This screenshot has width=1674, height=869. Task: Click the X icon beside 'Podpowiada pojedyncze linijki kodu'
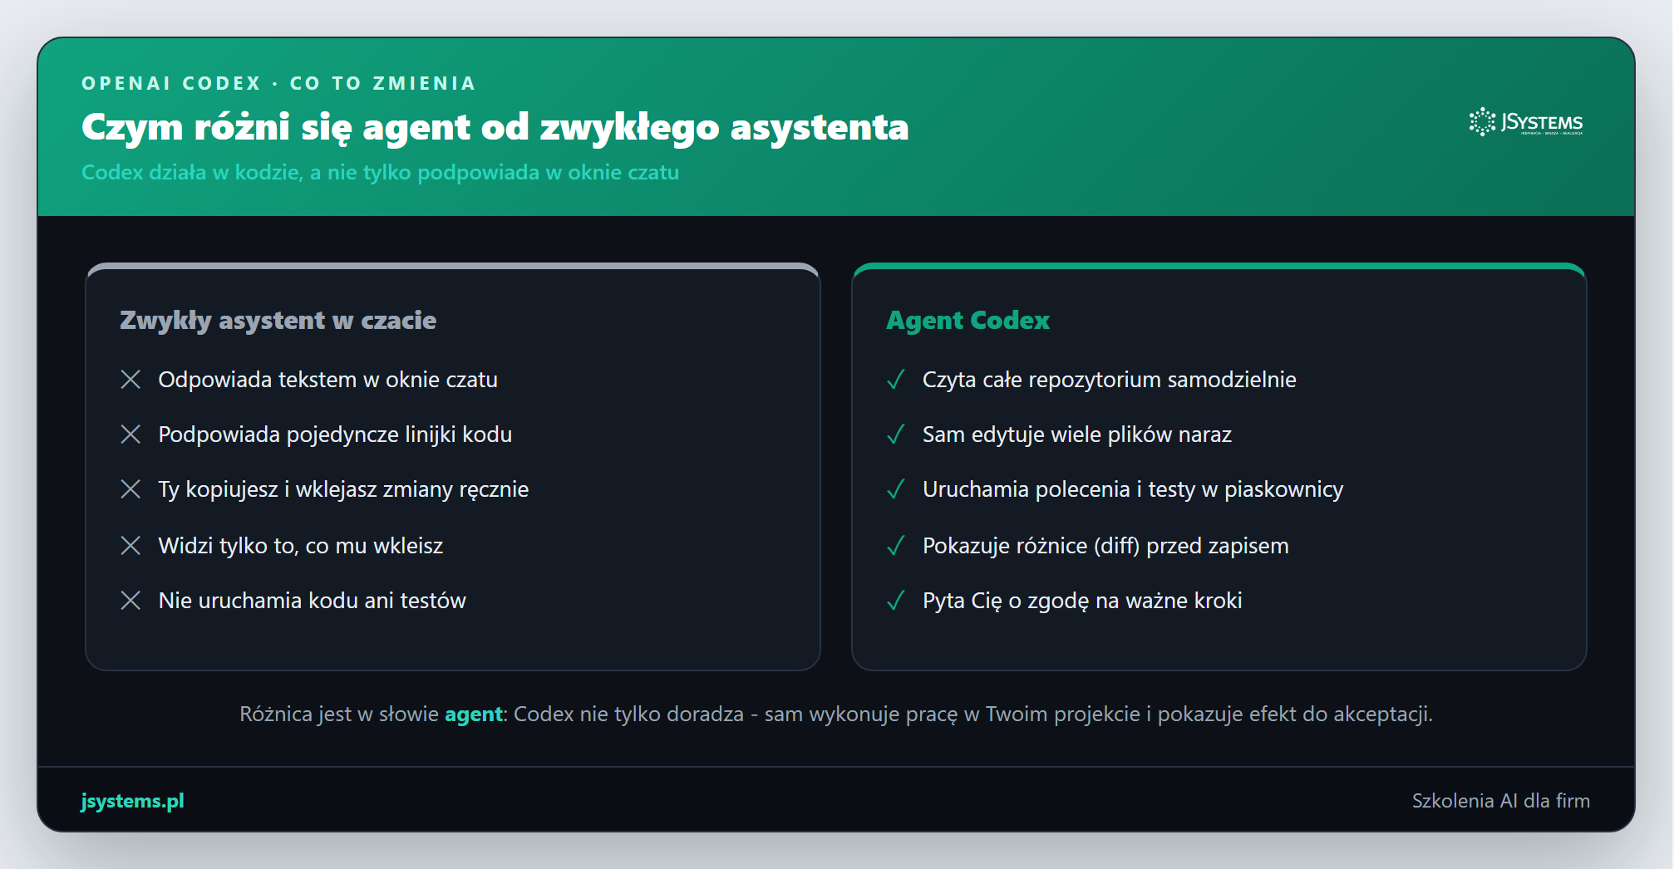130,434
